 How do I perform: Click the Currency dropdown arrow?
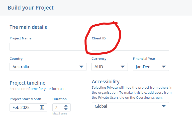(123, 67)
